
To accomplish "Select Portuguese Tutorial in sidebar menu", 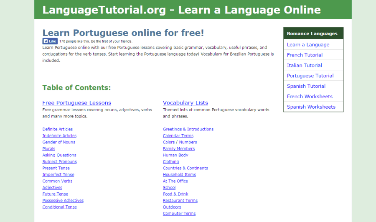I will coord(310,76).
